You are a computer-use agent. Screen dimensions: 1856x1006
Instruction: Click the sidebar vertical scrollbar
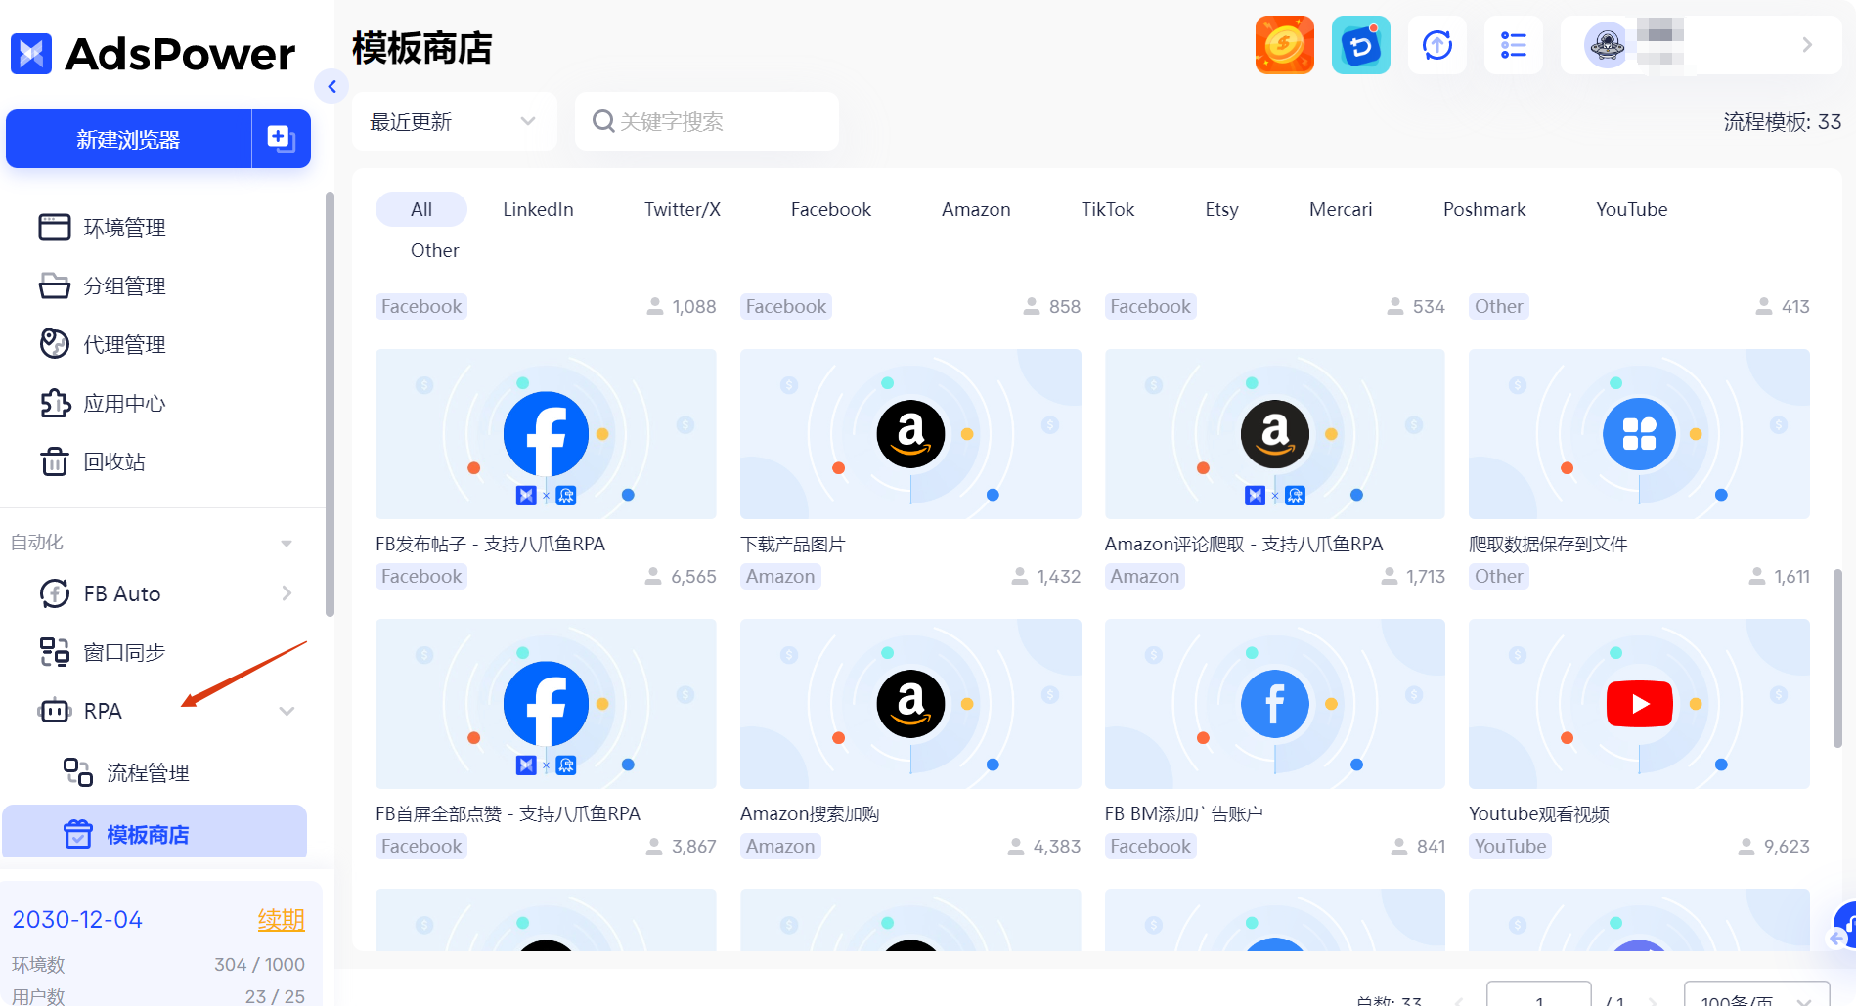(330, 404)
